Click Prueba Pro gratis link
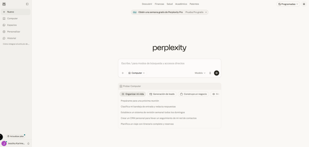 196,12
